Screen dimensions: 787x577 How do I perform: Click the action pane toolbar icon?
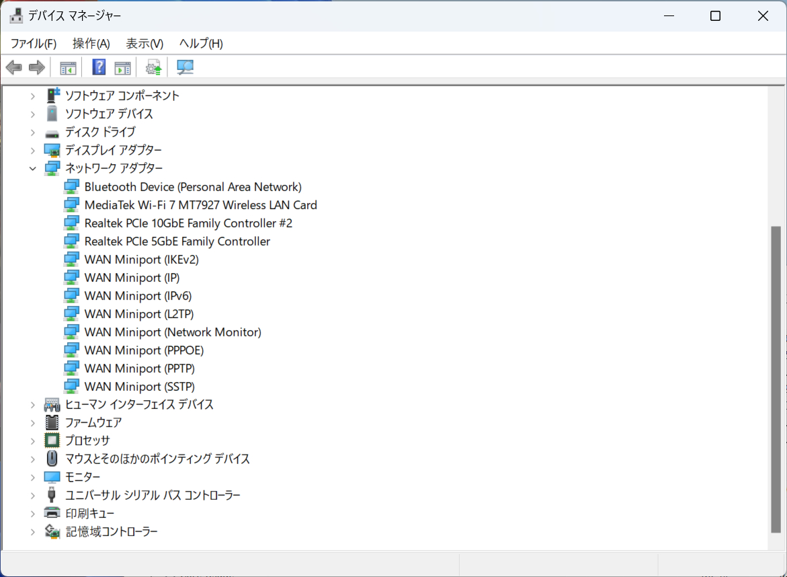(122, 67)
